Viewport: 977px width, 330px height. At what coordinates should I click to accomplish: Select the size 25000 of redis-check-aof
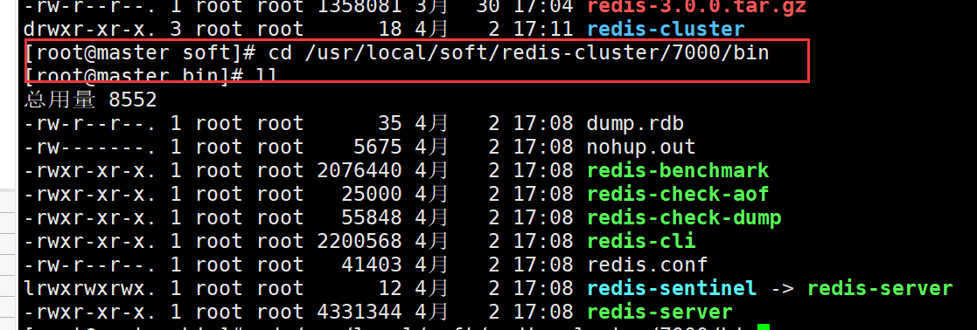tap(372, 194)
